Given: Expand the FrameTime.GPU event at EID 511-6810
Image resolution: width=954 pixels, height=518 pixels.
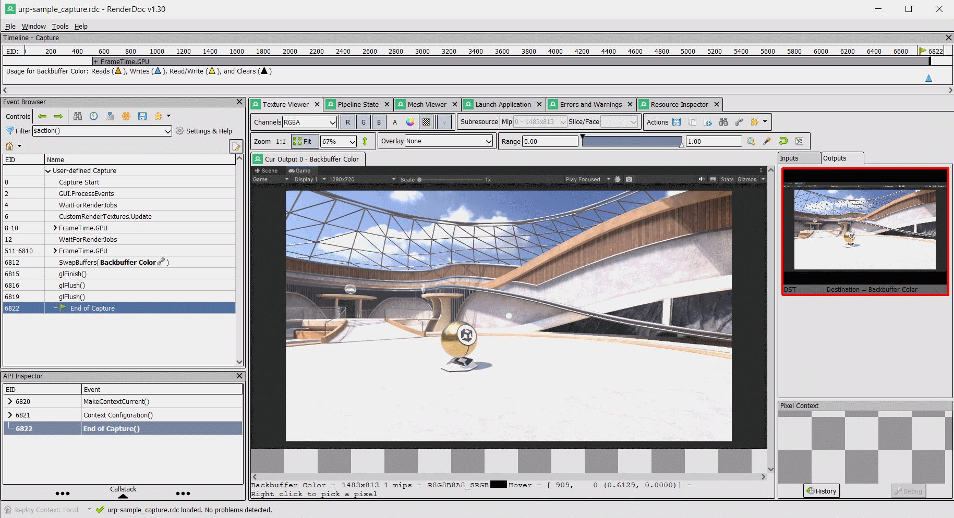Looking at the screenshot, I should (55, 251).
